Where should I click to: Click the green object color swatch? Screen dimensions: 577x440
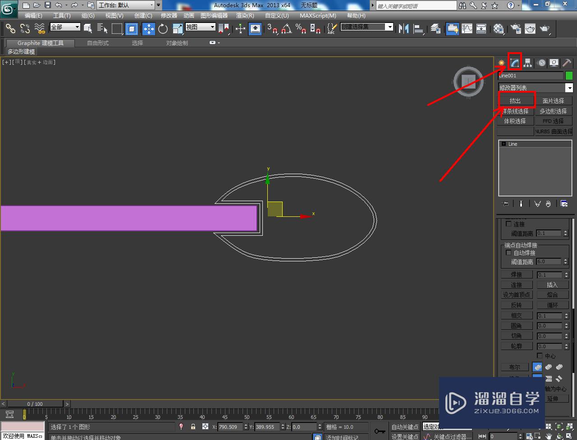pos(569,76)
